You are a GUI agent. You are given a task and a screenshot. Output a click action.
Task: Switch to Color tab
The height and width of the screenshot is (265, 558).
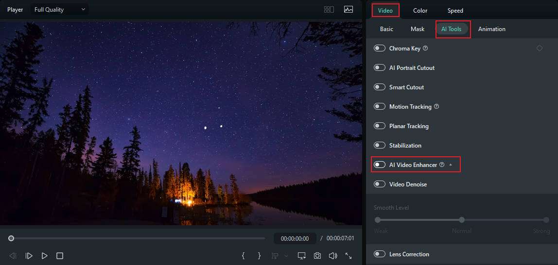click(x=420, y=11)
